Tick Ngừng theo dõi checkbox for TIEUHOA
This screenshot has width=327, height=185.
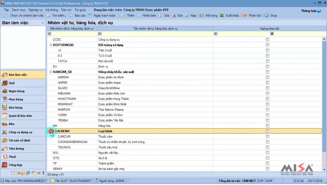pyautogui.click(x=267, y=147)
